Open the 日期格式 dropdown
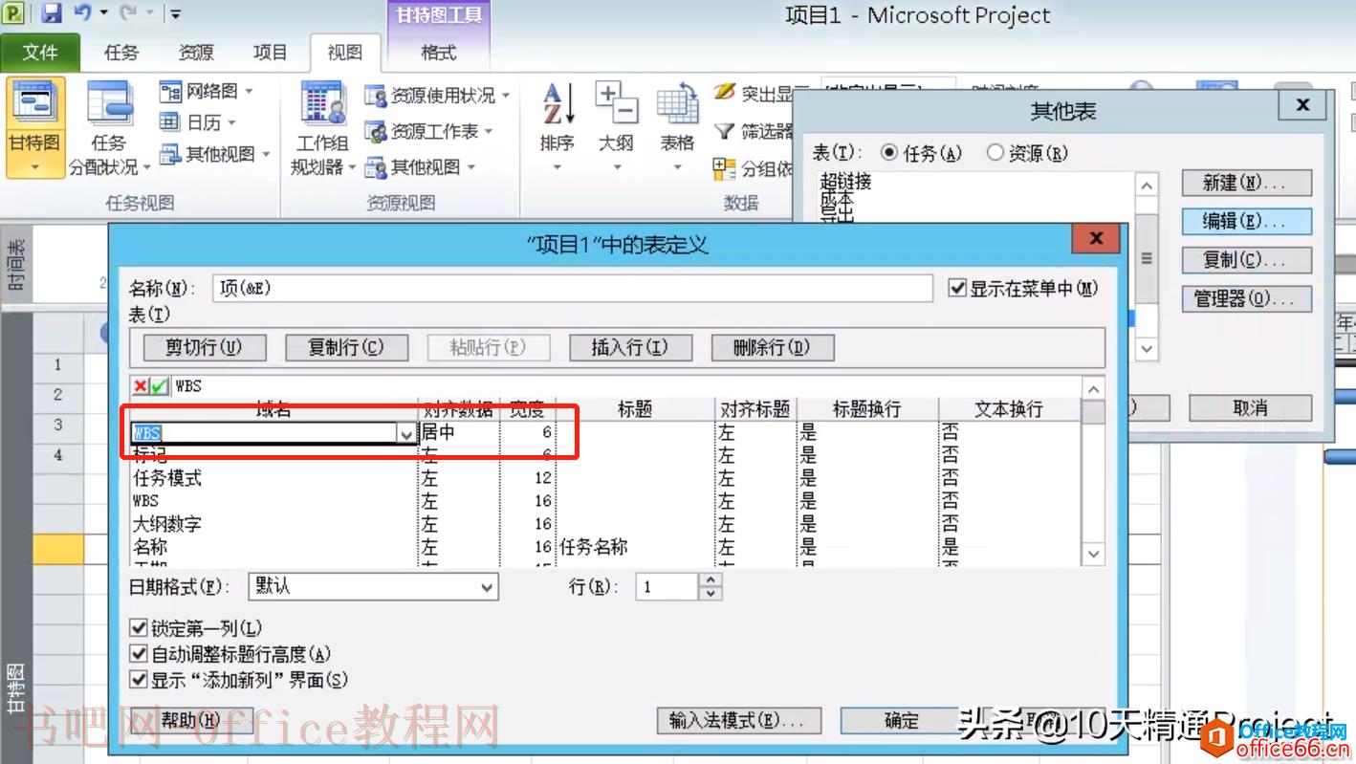Image resolution: width=1356 pixels, height=764 pixels. click(x=373, y=586)
